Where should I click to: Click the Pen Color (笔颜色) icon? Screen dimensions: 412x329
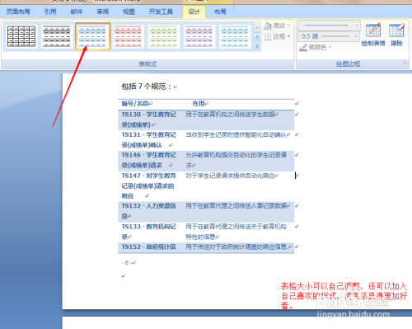[x=303, y=48]
